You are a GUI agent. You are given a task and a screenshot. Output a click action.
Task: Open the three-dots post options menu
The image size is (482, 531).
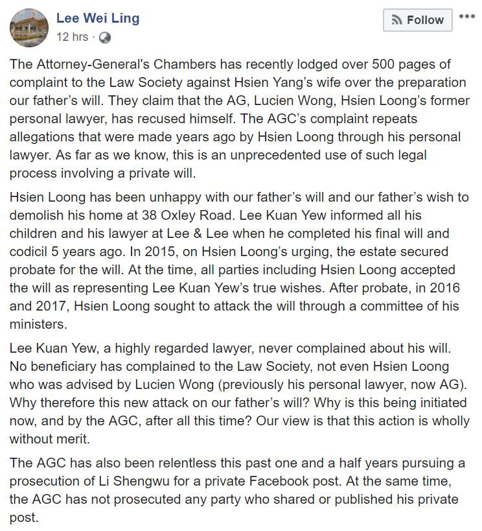coord(466,17)
